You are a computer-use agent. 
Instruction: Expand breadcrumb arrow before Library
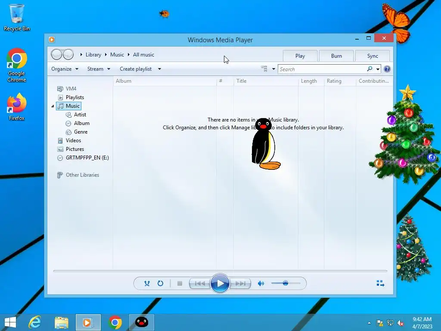(81, 55)
